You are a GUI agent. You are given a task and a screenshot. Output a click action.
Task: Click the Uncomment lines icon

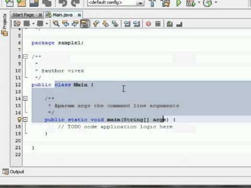[179, 24]
